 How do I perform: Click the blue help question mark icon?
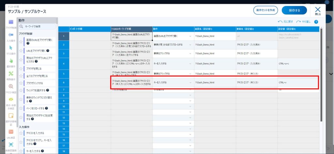pos(316,22)
